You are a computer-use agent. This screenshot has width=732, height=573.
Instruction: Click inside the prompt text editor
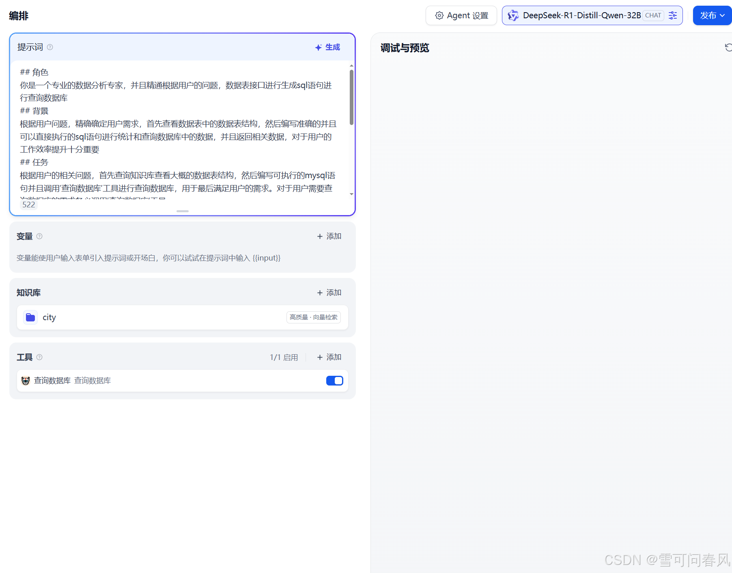[x=179, y=130]
